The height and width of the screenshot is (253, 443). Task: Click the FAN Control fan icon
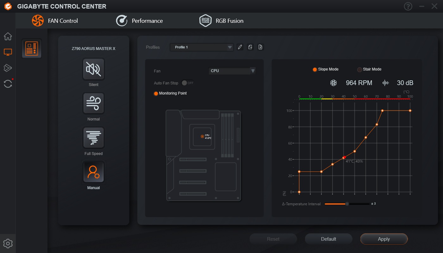coord(38,21)
